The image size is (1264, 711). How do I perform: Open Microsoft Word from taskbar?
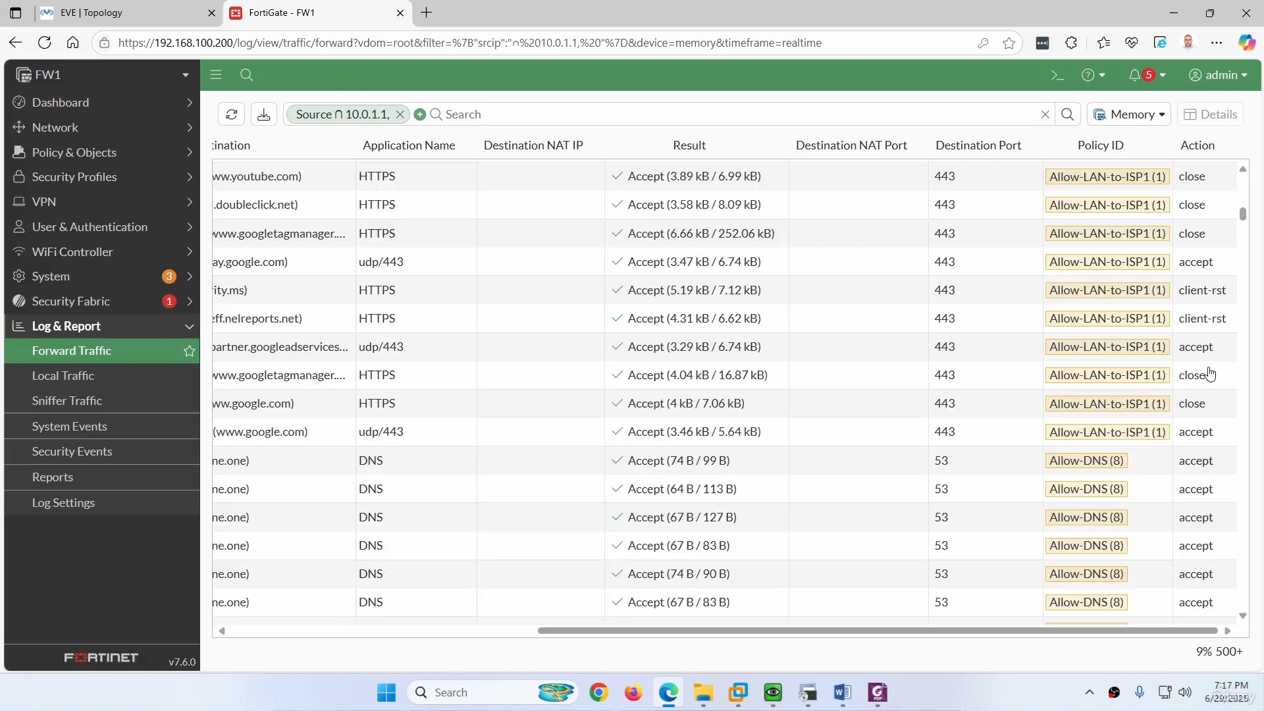(x=843, y=693)
